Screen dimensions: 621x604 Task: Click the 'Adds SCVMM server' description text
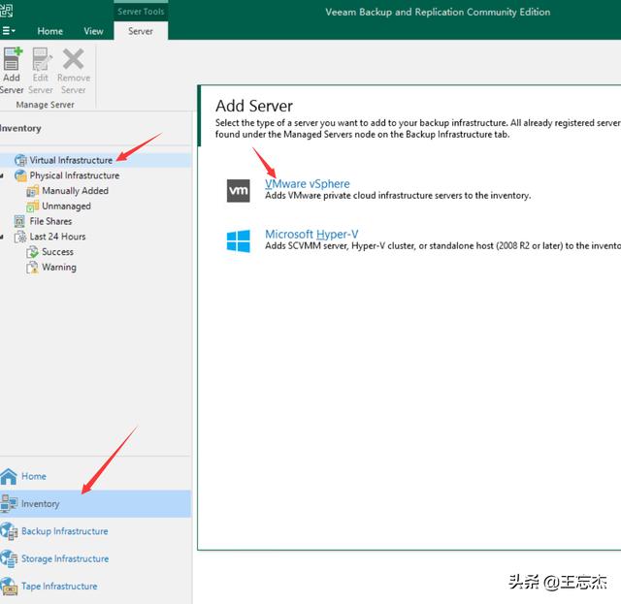pos(442,246)
